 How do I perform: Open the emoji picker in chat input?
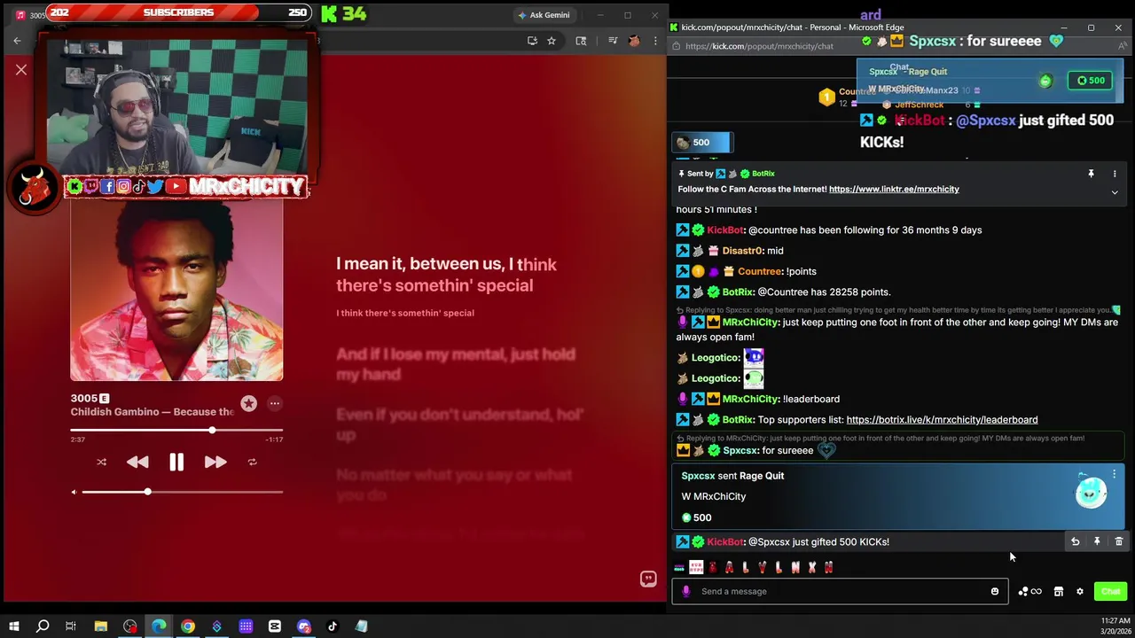click(x=994, y=591)
